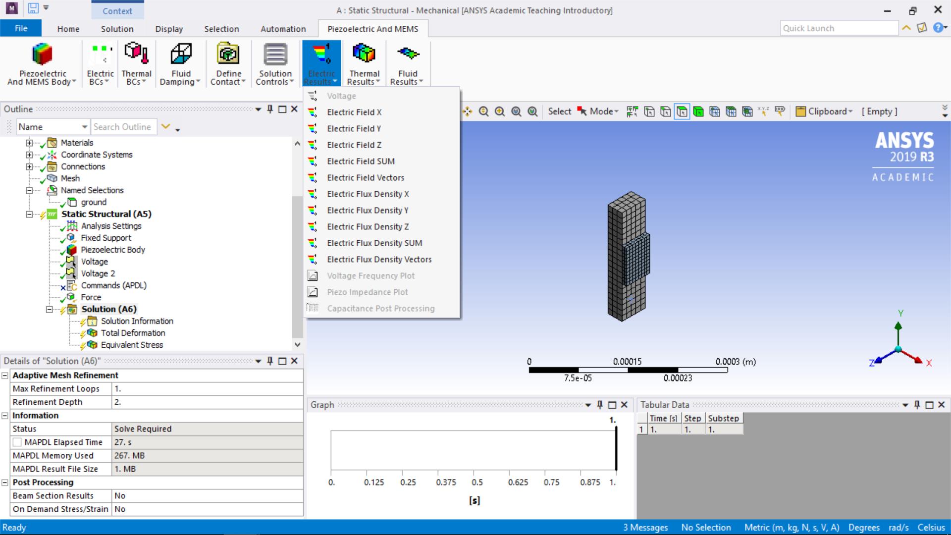Screen dimensions: 951x535
Task: Switch to the Home ribbon tab
Action: pyautogui.click(x=68, y=29)
